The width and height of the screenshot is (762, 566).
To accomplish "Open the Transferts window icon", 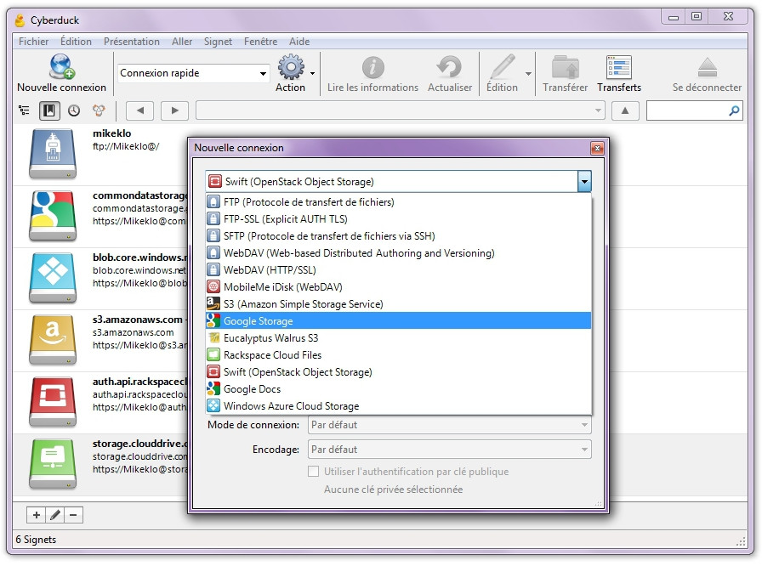I will (618, 73).
